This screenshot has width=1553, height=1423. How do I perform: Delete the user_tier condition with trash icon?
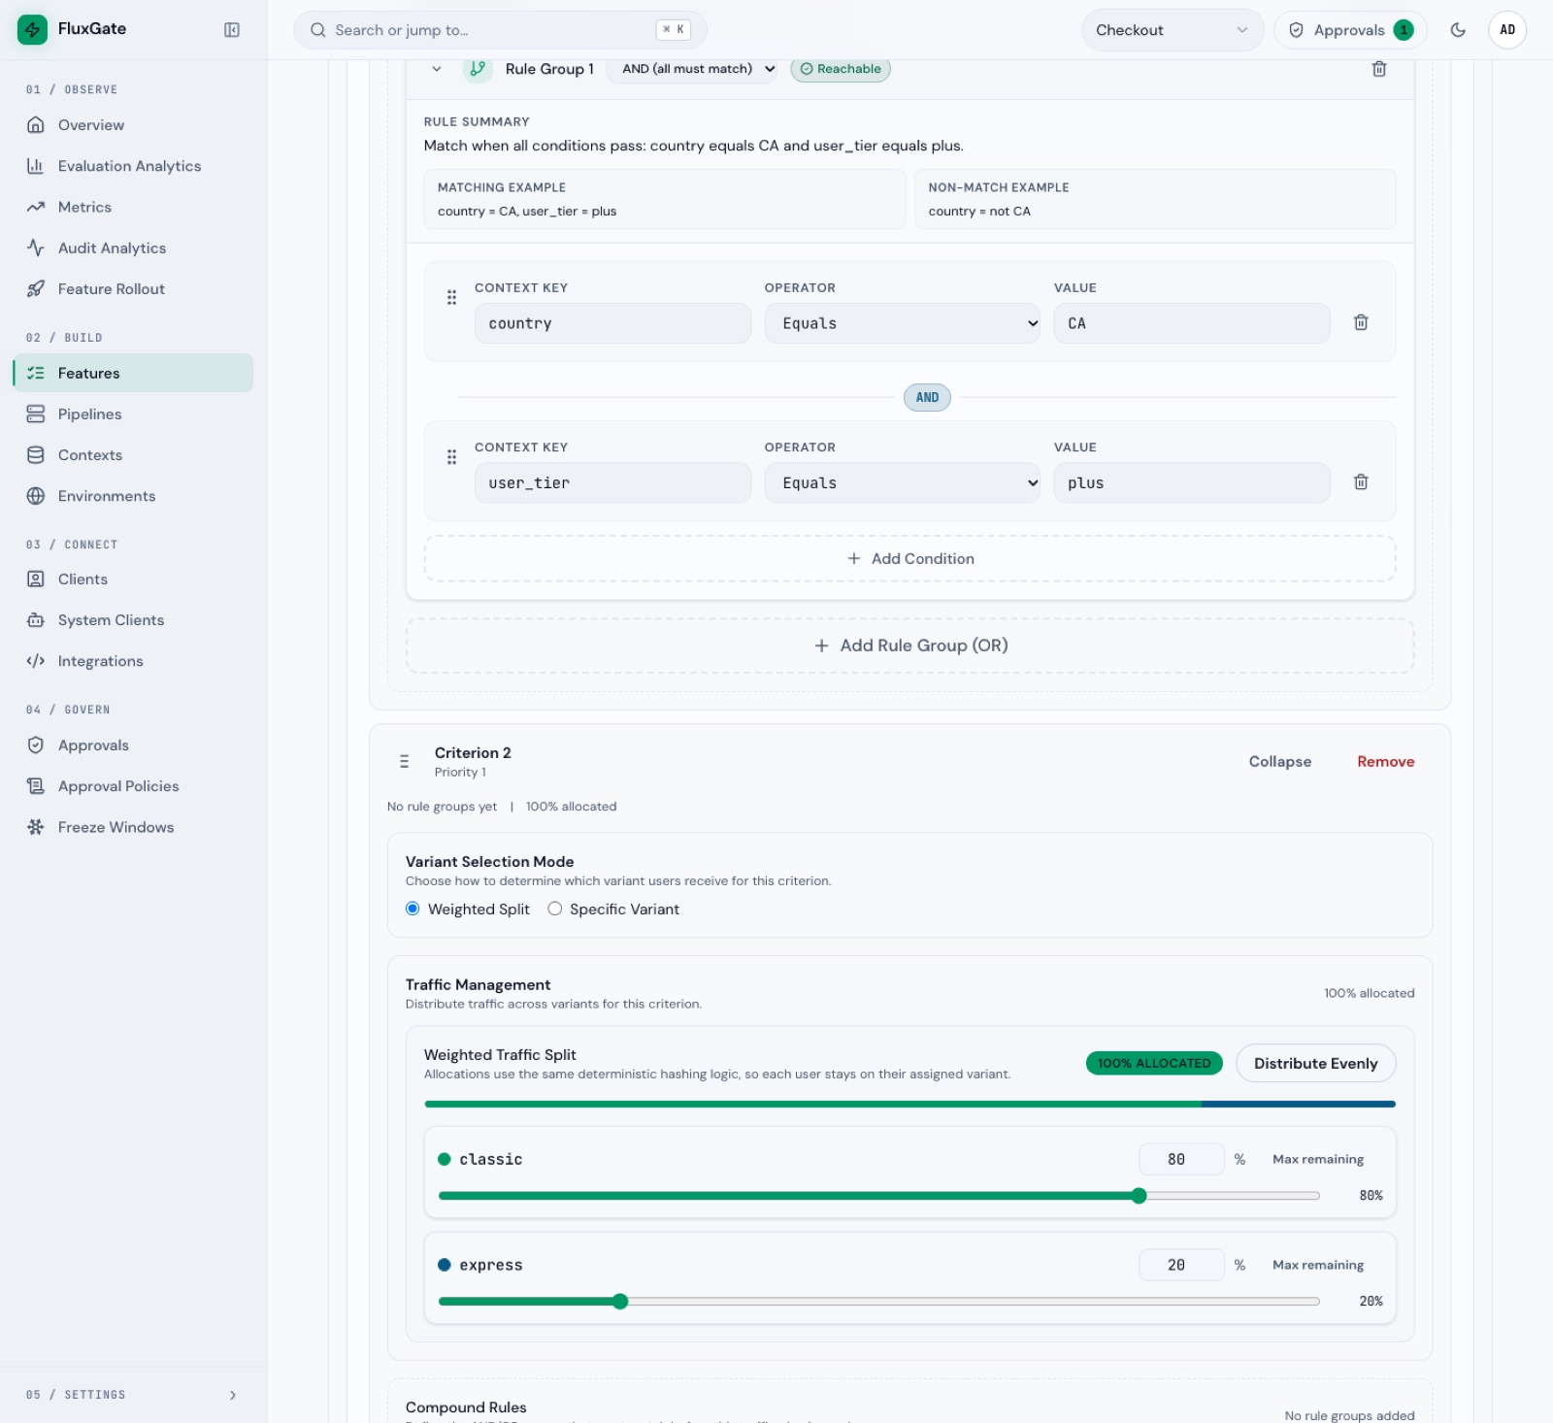pyautogui.click(x=1361, y=481)
